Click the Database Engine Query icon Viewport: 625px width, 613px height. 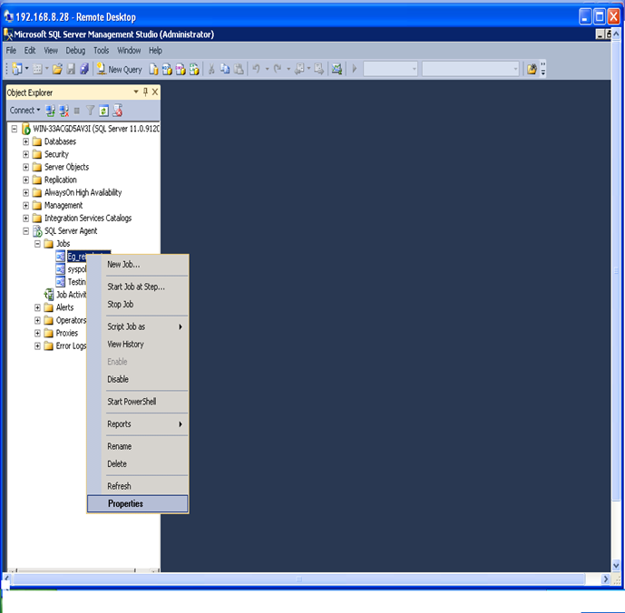click(x=153, y=69)
